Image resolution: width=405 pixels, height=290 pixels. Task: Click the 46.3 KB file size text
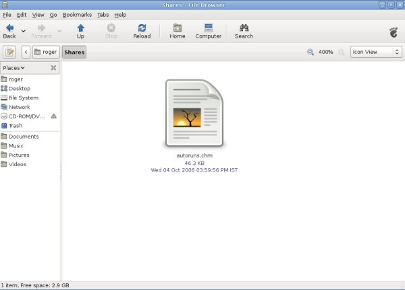tap(194, 163)
